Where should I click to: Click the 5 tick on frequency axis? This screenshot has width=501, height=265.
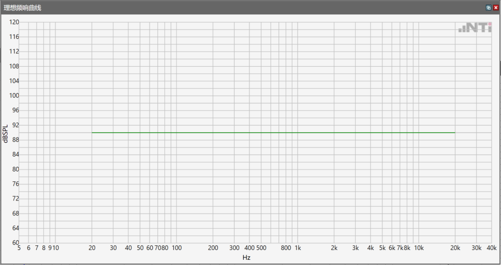tap(20, 248)
